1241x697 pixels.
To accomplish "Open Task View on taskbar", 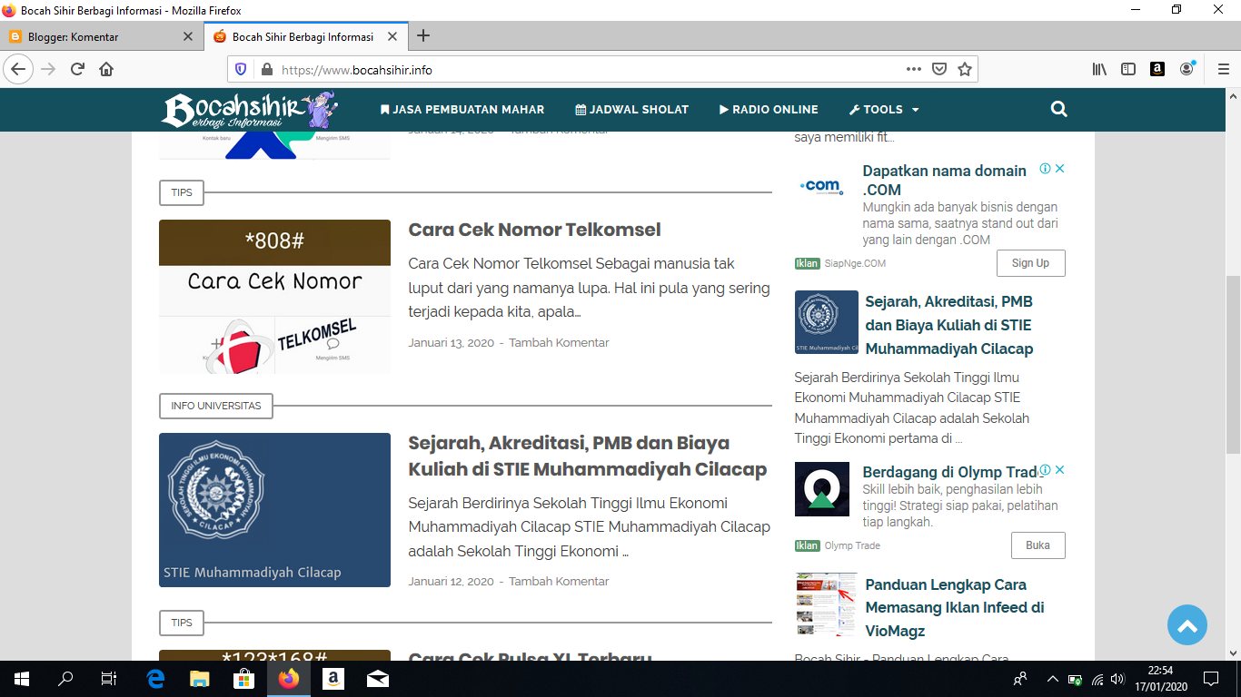I will (109, 678).
